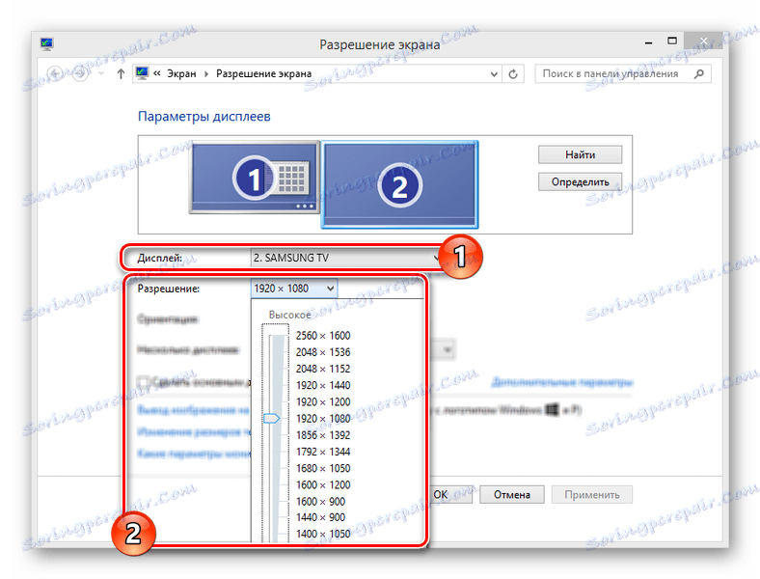Choose resolution 1792 × 1344
Viewport: 760px width, 579px height.
tap(323, 452)
